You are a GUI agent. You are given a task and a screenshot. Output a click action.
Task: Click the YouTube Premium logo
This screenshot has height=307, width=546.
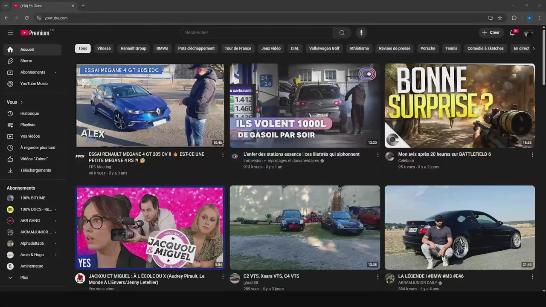tap(35, 33)
